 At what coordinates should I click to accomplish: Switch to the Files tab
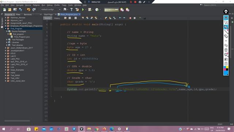click(18, 15)
